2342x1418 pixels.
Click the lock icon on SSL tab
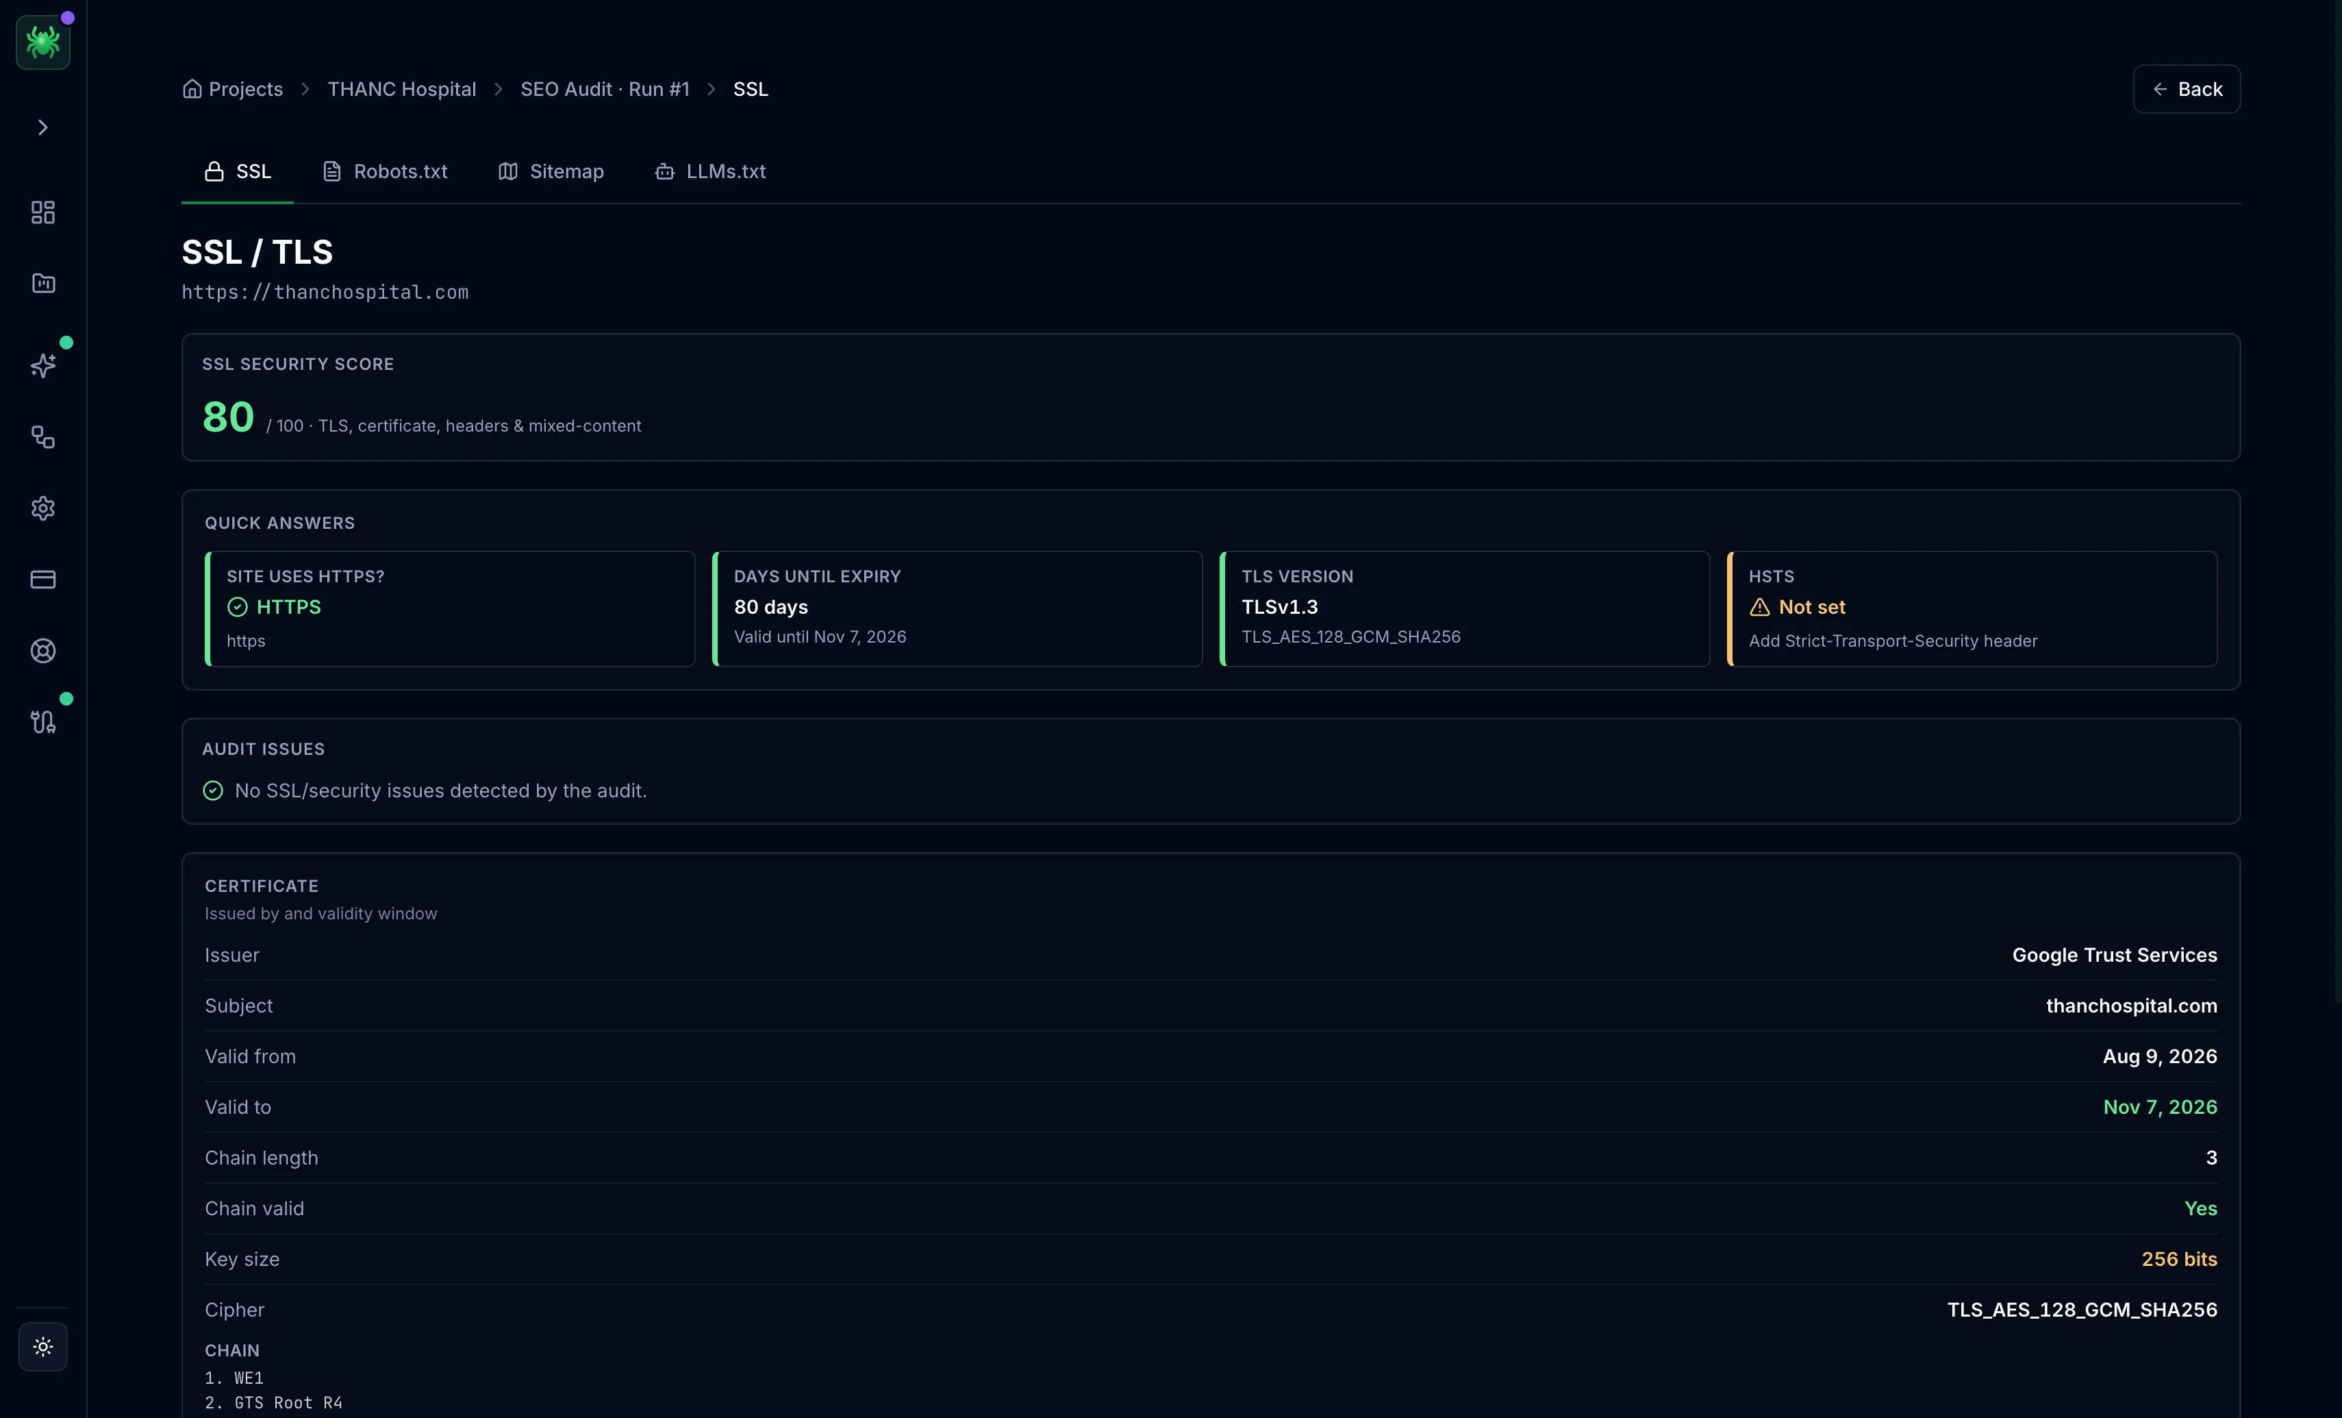(215, 171)
